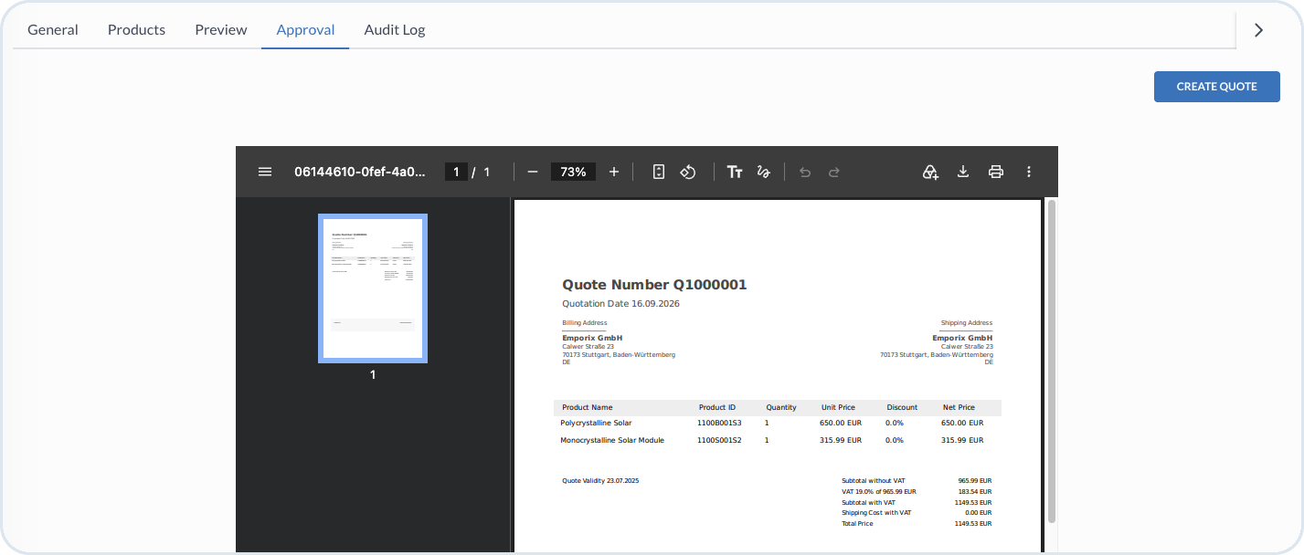Screen dimensions: 1304x555
Task: Zoom in the PDF with plus icon
Action: pos(614,172)
